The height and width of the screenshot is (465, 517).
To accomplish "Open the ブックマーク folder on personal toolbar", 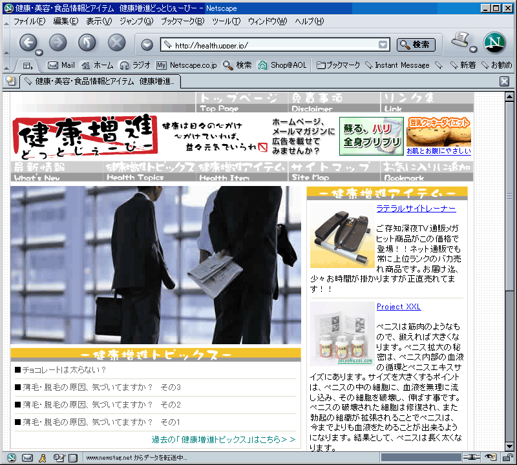I will [338, 65].
